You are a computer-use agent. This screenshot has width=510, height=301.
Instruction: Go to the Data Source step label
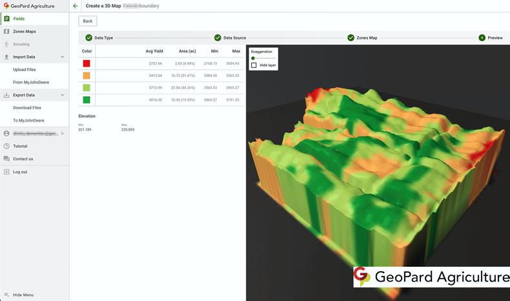[x=234, y=37]
